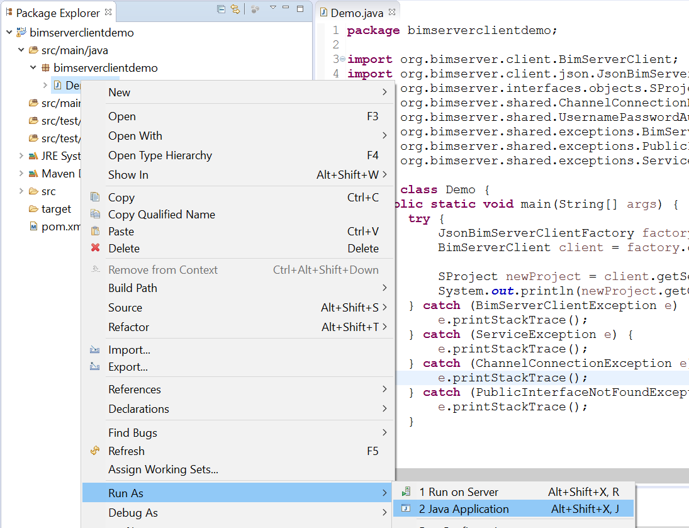Viewport: 689px width, 528px height.
Task: Collapse the src/main/java source folder
Action: tap(21, 50)
